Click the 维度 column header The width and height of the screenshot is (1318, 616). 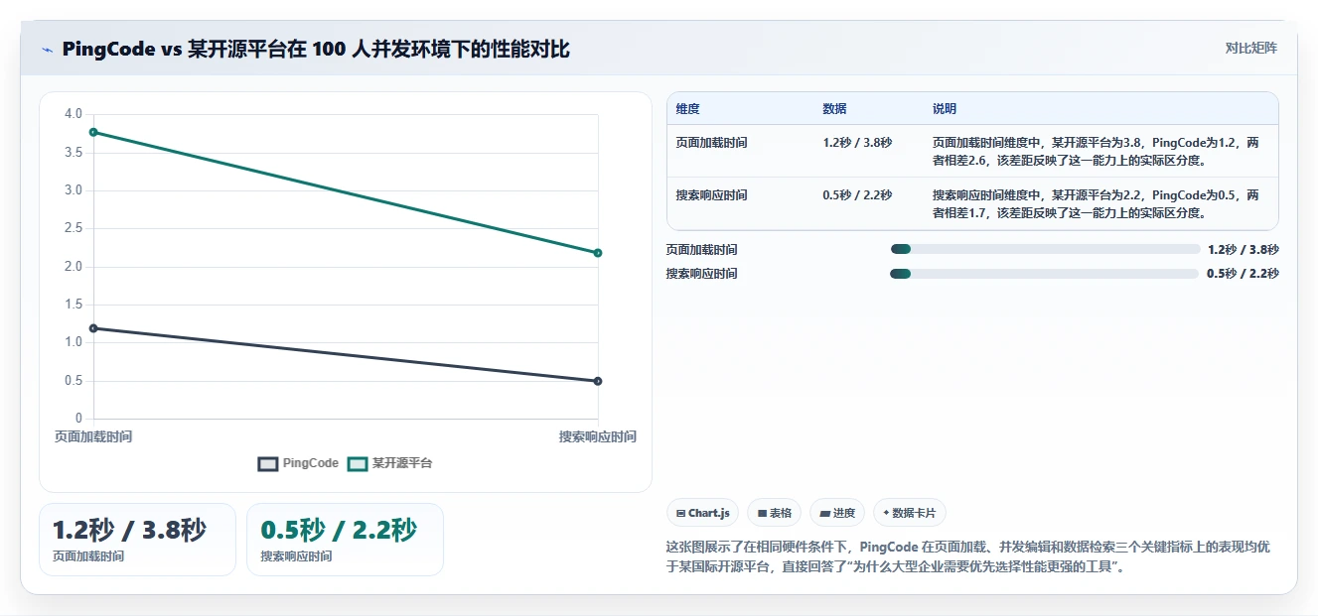(x=687, y=109)
